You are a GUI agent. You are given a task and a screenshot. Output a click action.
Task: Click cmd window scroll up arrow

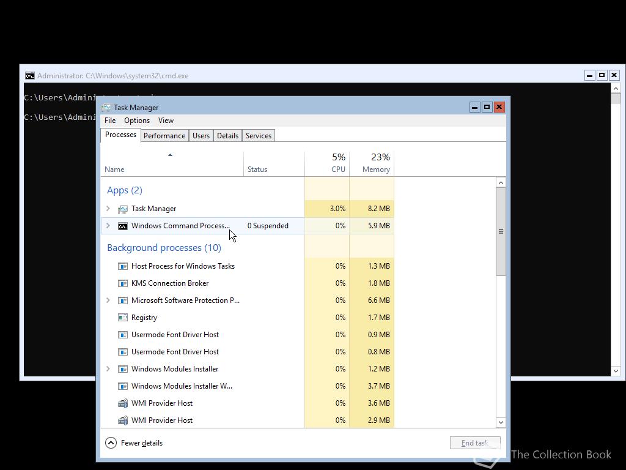(616, 88)
